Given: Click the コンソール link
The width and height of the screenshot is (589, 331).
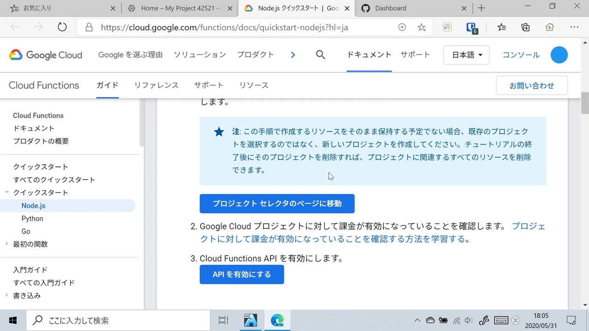Looking at the screenshot, I should 521,55.
